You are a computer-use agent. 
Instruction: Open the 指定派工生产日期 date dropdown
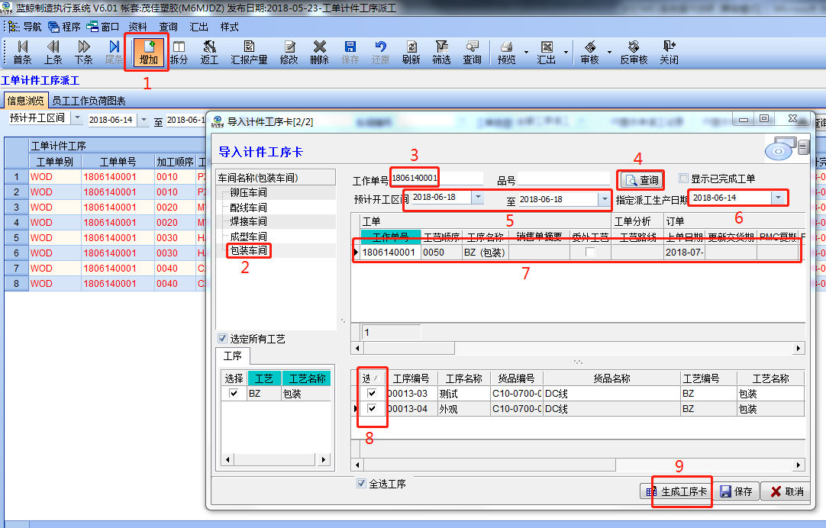click(x=778, y=198)
